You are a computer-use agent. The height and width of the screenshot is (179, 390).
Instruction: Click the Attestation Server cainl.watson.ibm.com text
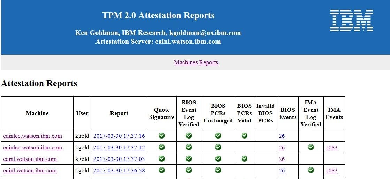pyautogui.click(x=158, y=41)
